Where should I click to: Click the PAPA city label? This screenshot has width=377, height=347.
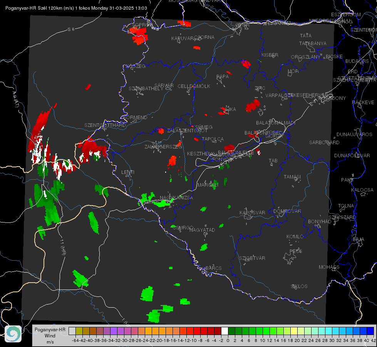(x=223, y=77)
